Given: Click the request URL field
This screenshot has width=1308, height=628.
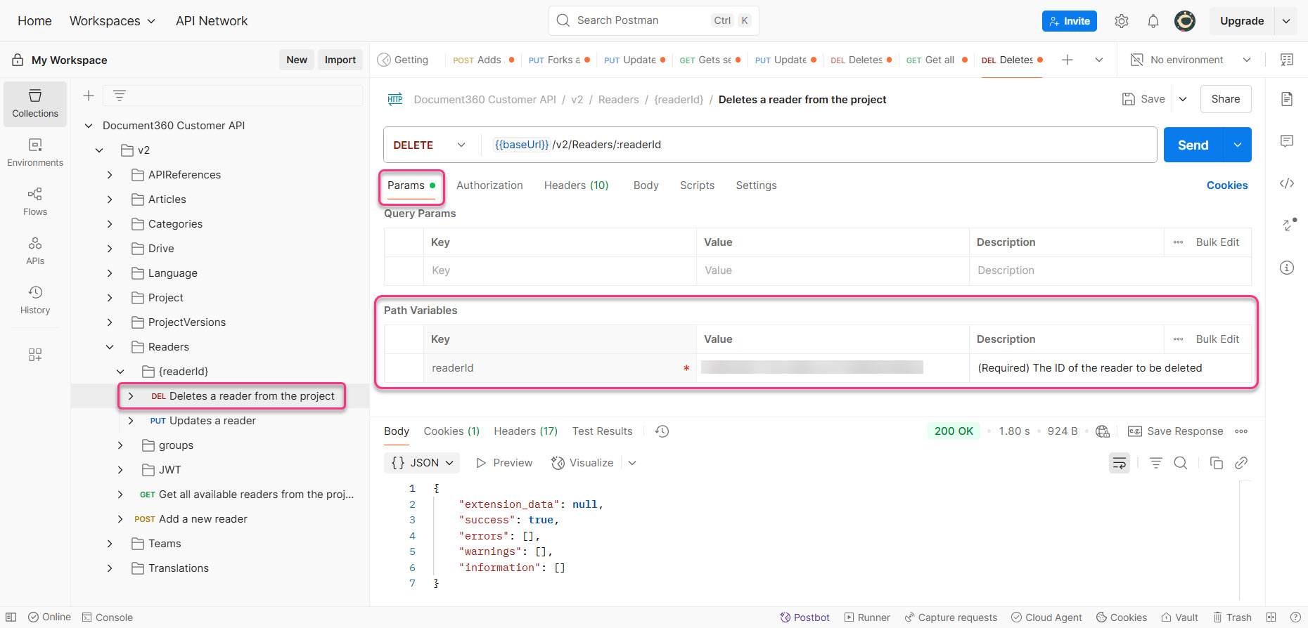Looking at the screenshot, I should [819, 145].
